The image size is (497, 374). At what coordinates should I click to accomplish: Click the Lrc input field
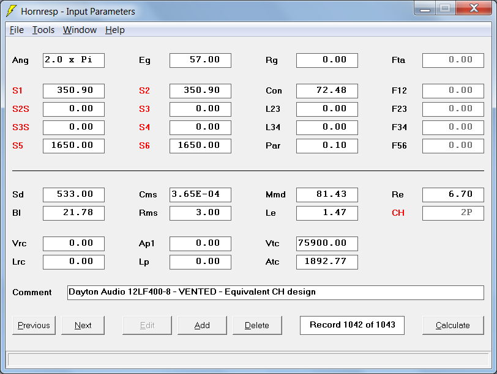click(73, 262)
